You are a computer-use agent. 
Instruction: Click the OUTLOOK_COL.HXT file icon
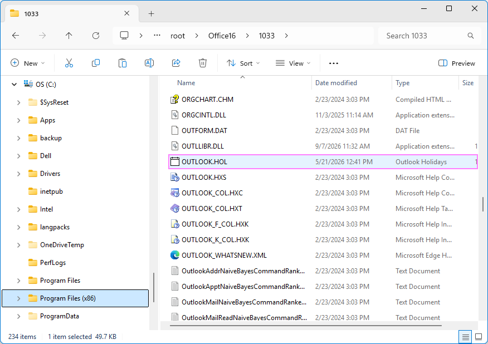tap(174, 208)
